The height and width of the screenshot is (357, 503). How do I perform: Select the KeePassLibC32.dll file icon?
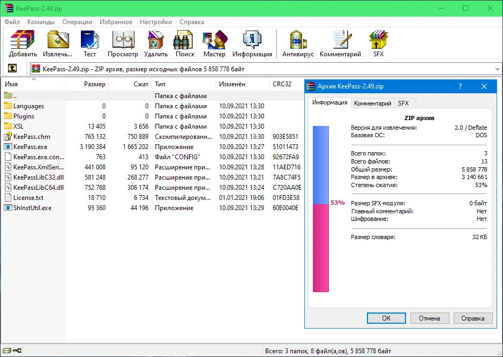[7, 177]
